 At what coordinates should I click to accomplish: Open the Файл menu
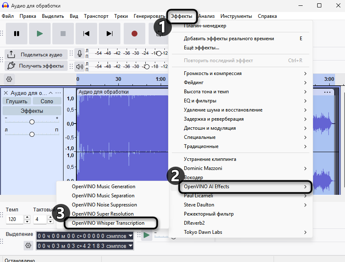(8, 16)
